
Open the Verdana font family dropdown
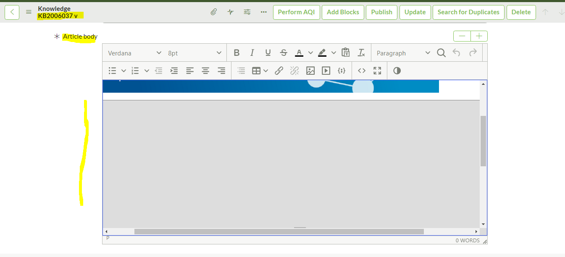[134, 53]
